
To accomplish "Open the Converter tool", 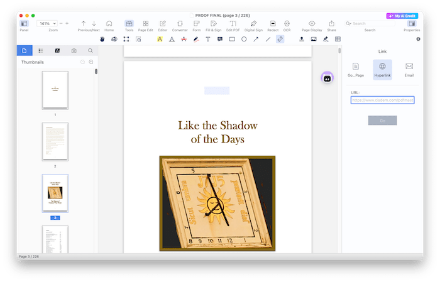I will coord(180,23).
